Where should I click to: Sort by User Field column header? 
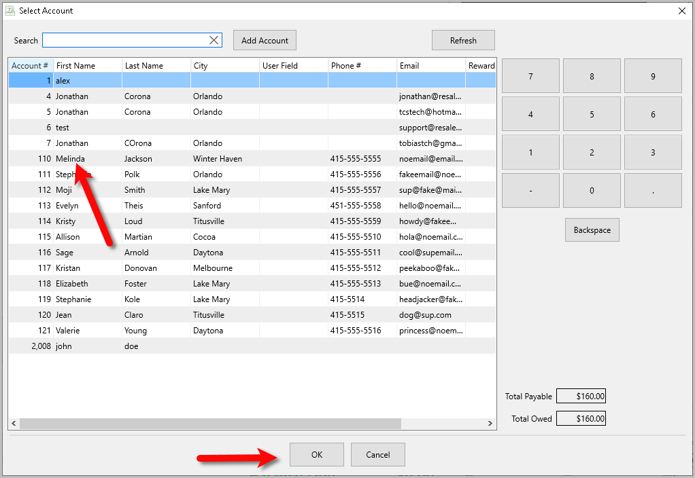click(x=294, y=65)
